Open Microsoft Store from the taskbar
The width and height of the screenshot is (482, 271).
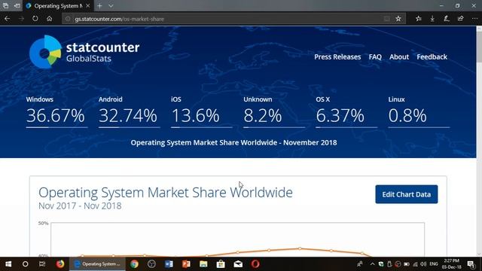(221, 264)
